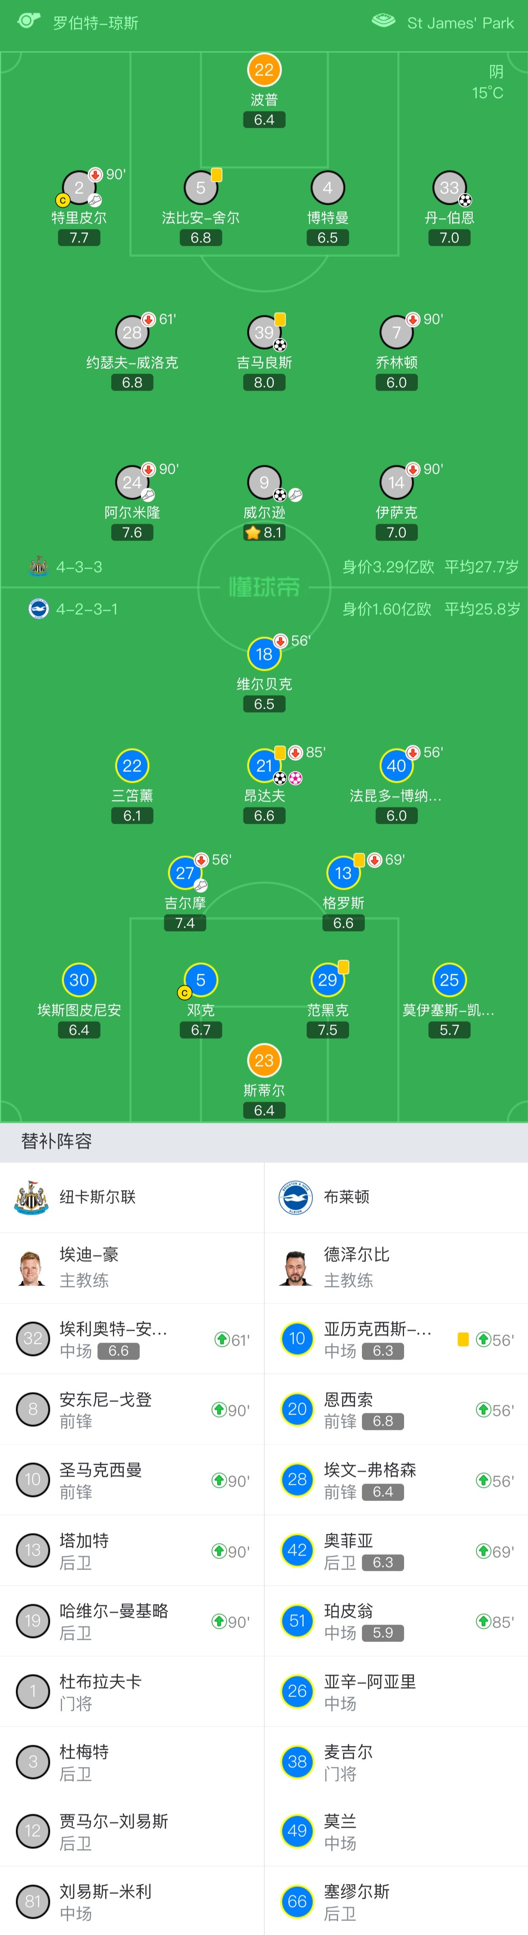Viewport: 528px width, 1935px height.
Task: Select 威尔逊 number 9 player badge
Action: point(264,482)
